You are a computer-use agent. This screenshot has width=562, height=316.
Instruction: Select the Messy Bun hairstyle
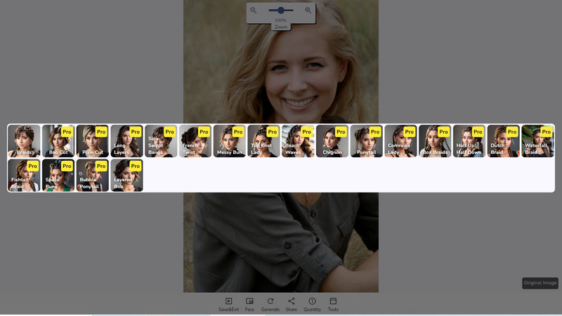230,141
